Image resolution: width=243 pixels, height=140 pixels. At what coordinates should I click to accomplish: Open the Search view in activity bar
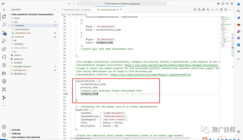pos(4,24)
